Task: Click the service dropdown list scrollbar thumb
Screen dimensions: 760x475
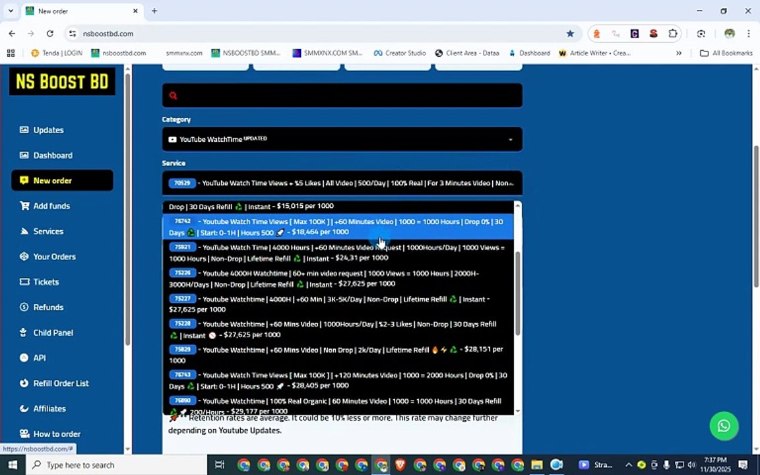Action: (x=518, y=293)
